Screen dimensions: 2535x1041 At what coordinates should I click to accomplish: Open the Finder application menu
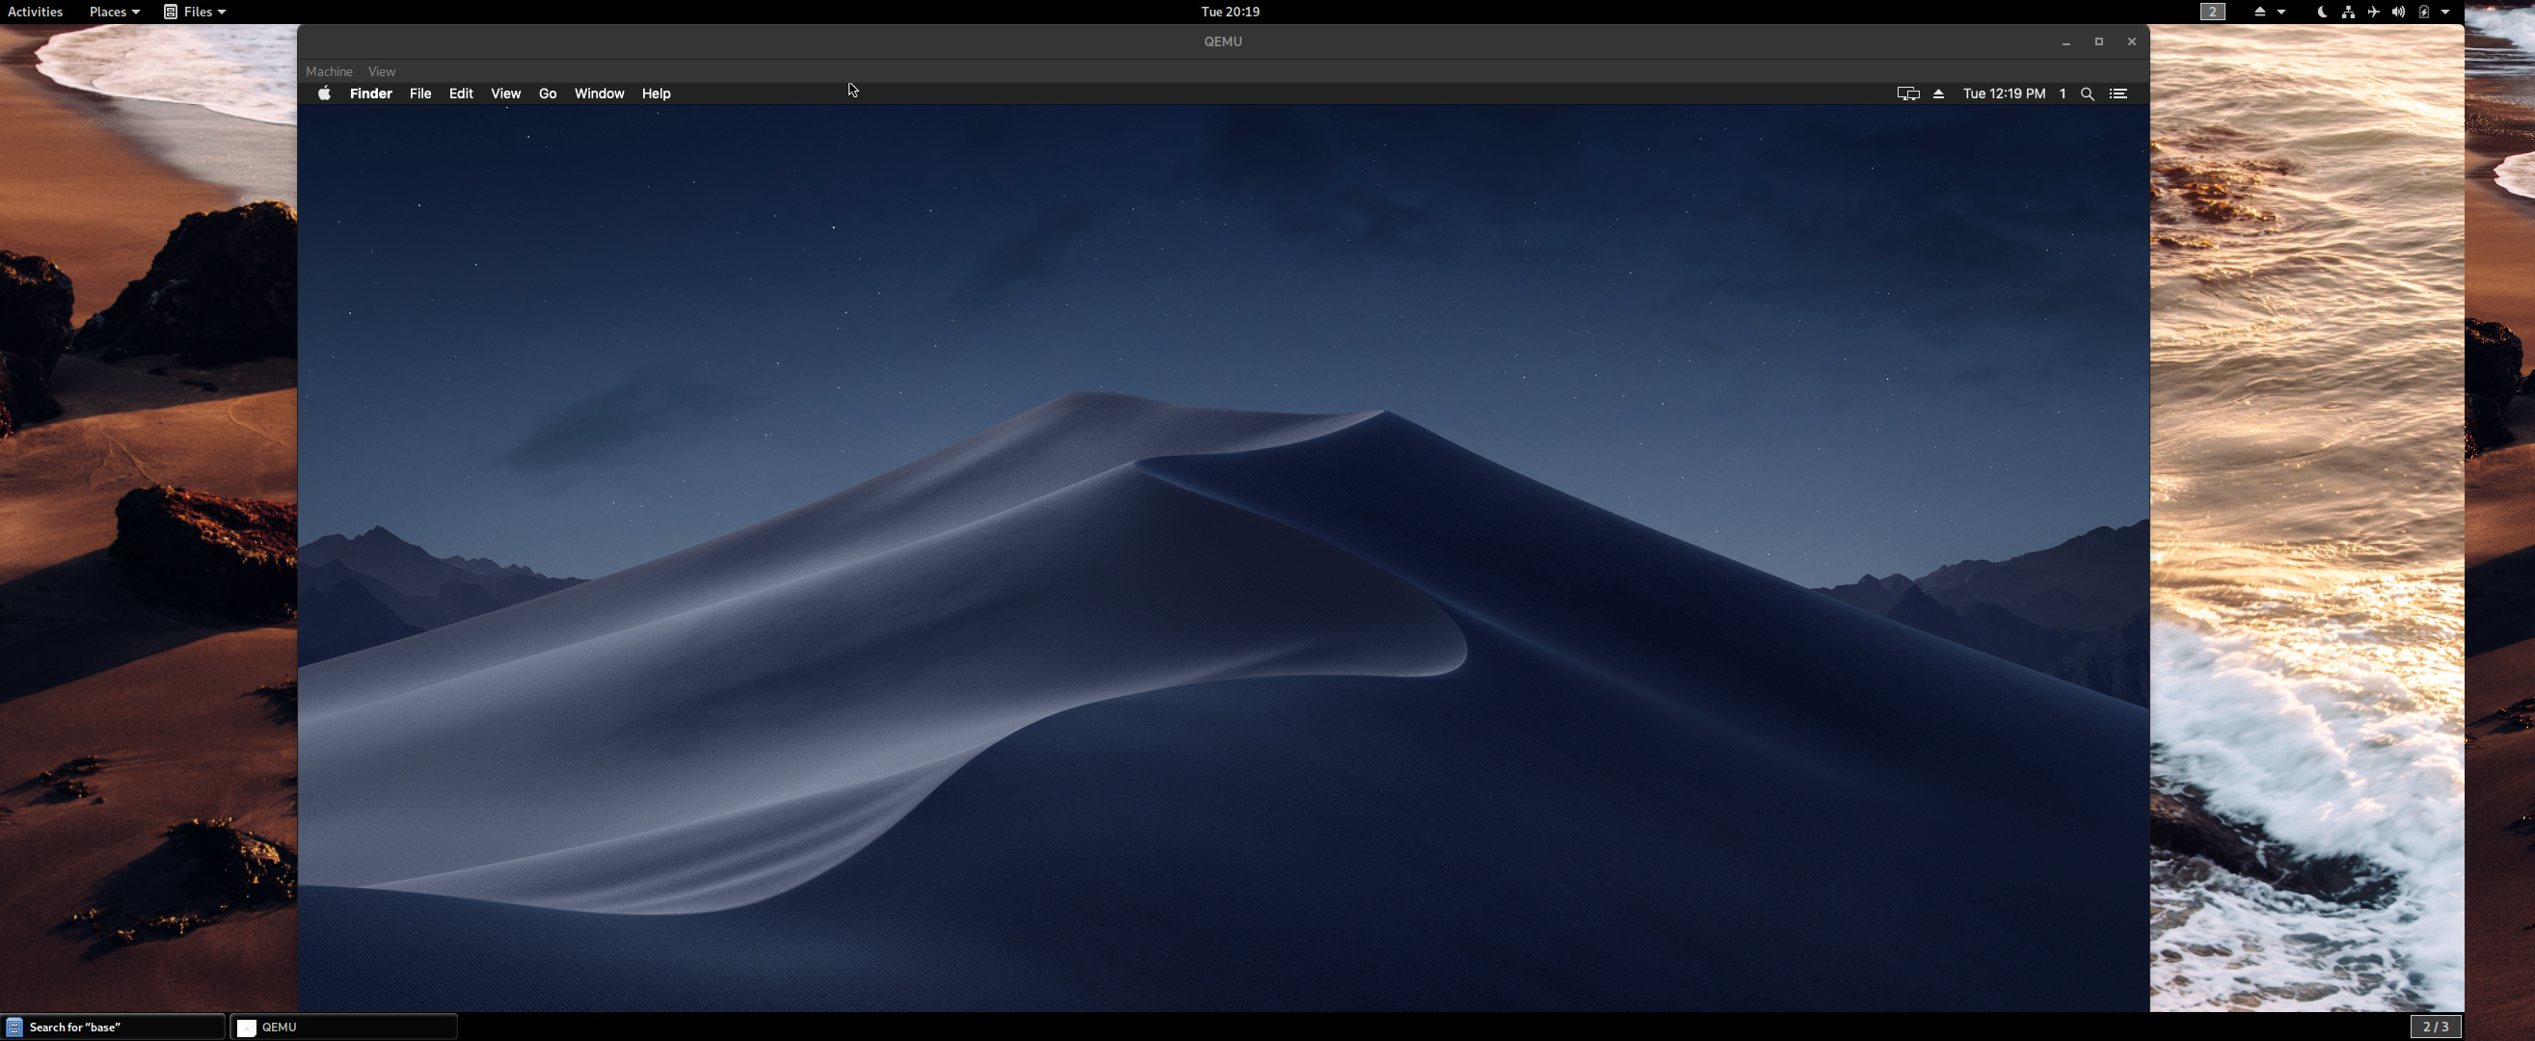click(371, 93)
